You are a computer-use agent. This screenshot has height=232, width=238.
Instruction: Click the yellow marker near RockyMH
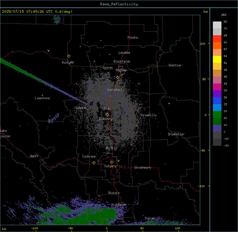coord(69,56)
